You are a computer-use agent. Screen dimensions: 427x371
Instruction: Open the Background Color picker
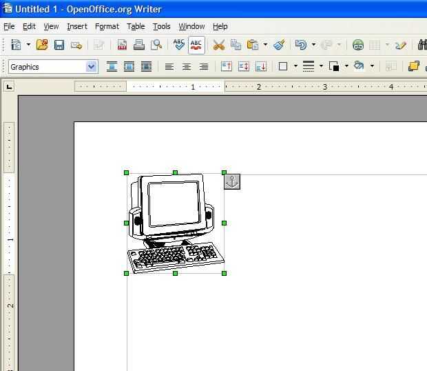pos(358,67)
